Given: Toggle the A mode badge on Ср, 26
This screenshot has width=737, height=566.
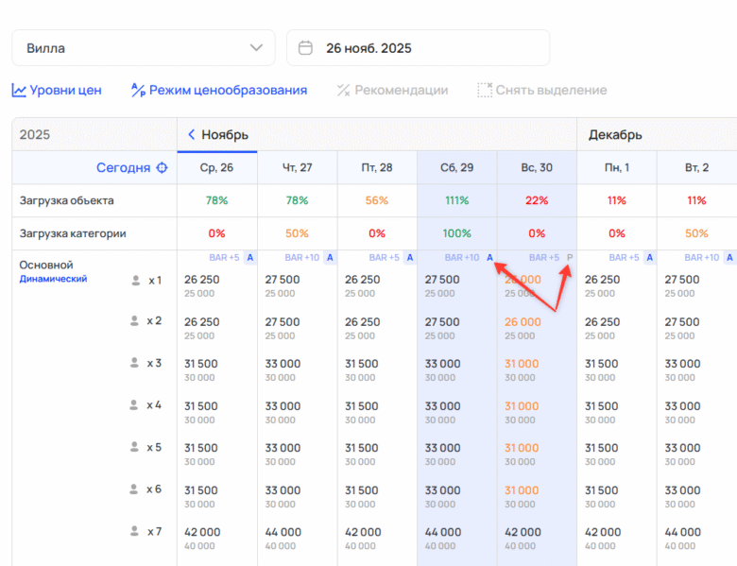Looking at the screenshot, I should tap(249, 257).
